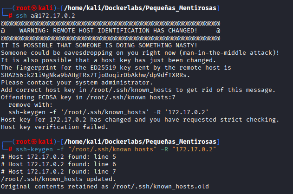
Task: Click the ssh a@172.17.0.2 command text
Action: pos(46,15)
